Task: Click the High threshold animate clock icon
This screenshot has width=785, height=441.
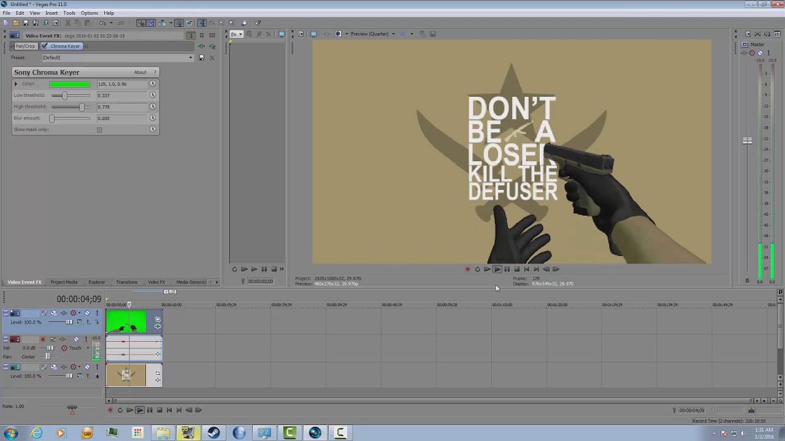Action: tap(153, 107)
